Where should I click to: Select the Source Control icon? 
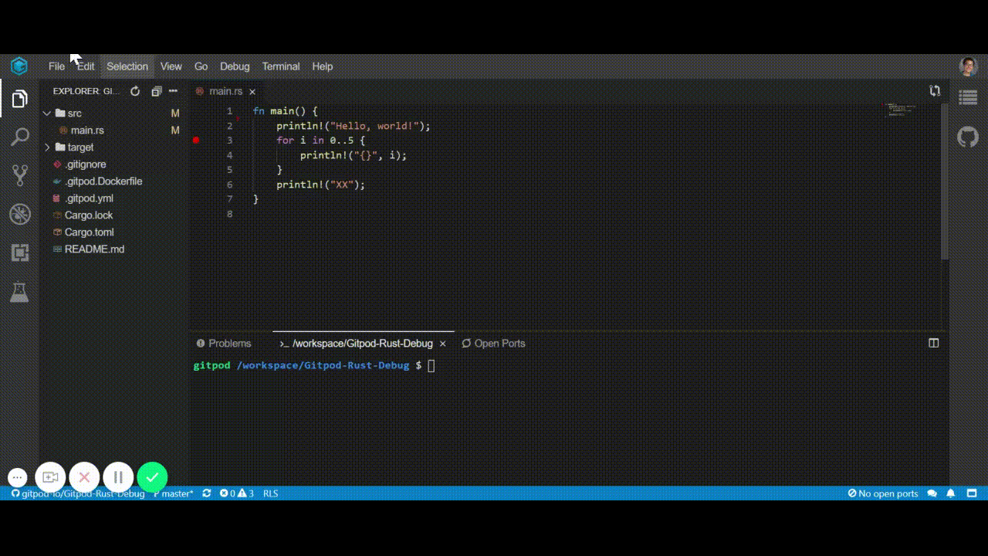click(19, 175)
